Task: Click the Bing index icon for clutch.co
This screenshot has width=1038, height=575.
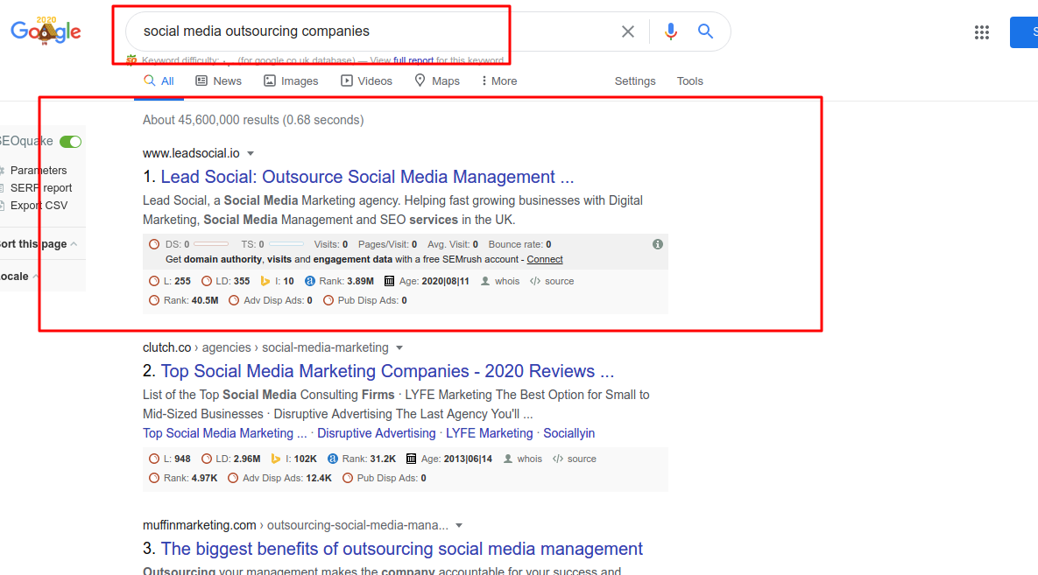Action: [x=275, y=459]
